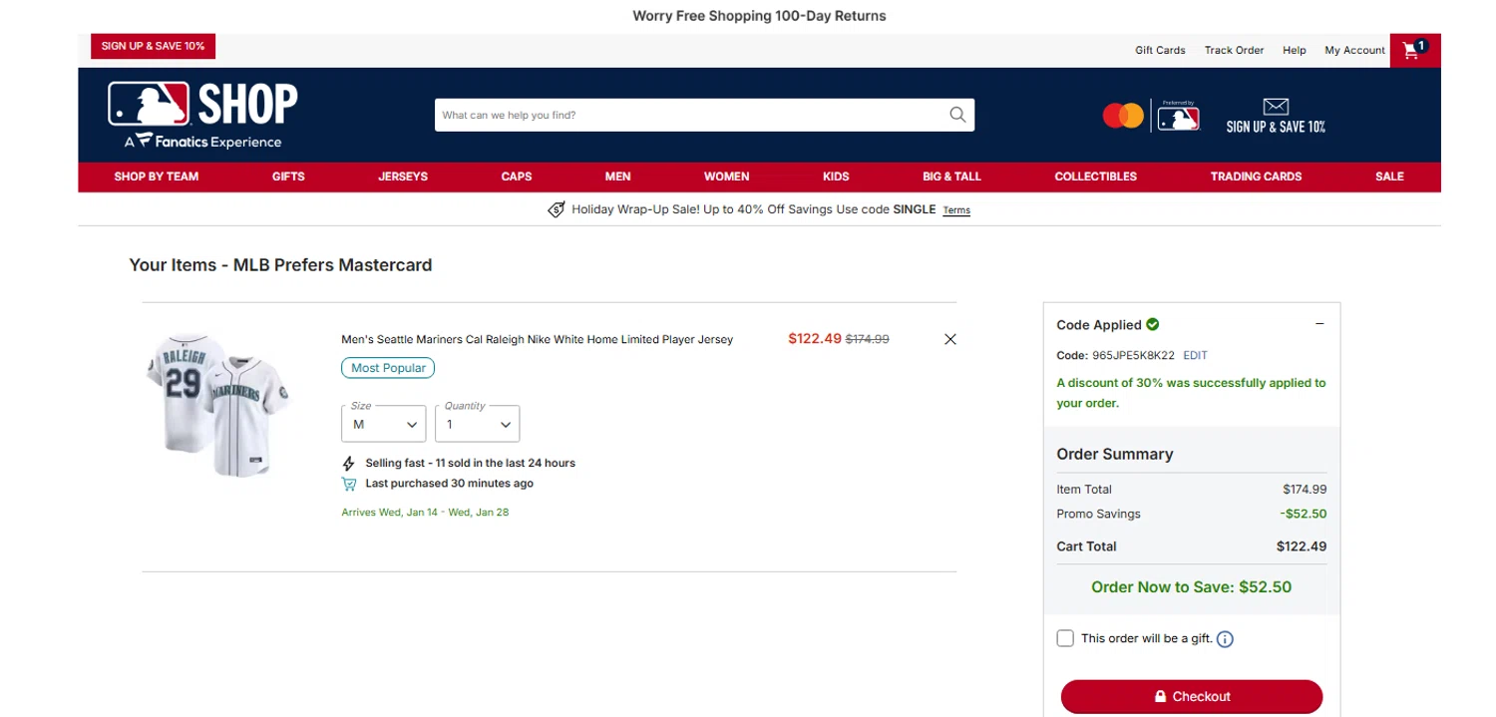Open the Quantity dropdown
The height and width of the screenshot is (717, 1496).
click(477, 424)
